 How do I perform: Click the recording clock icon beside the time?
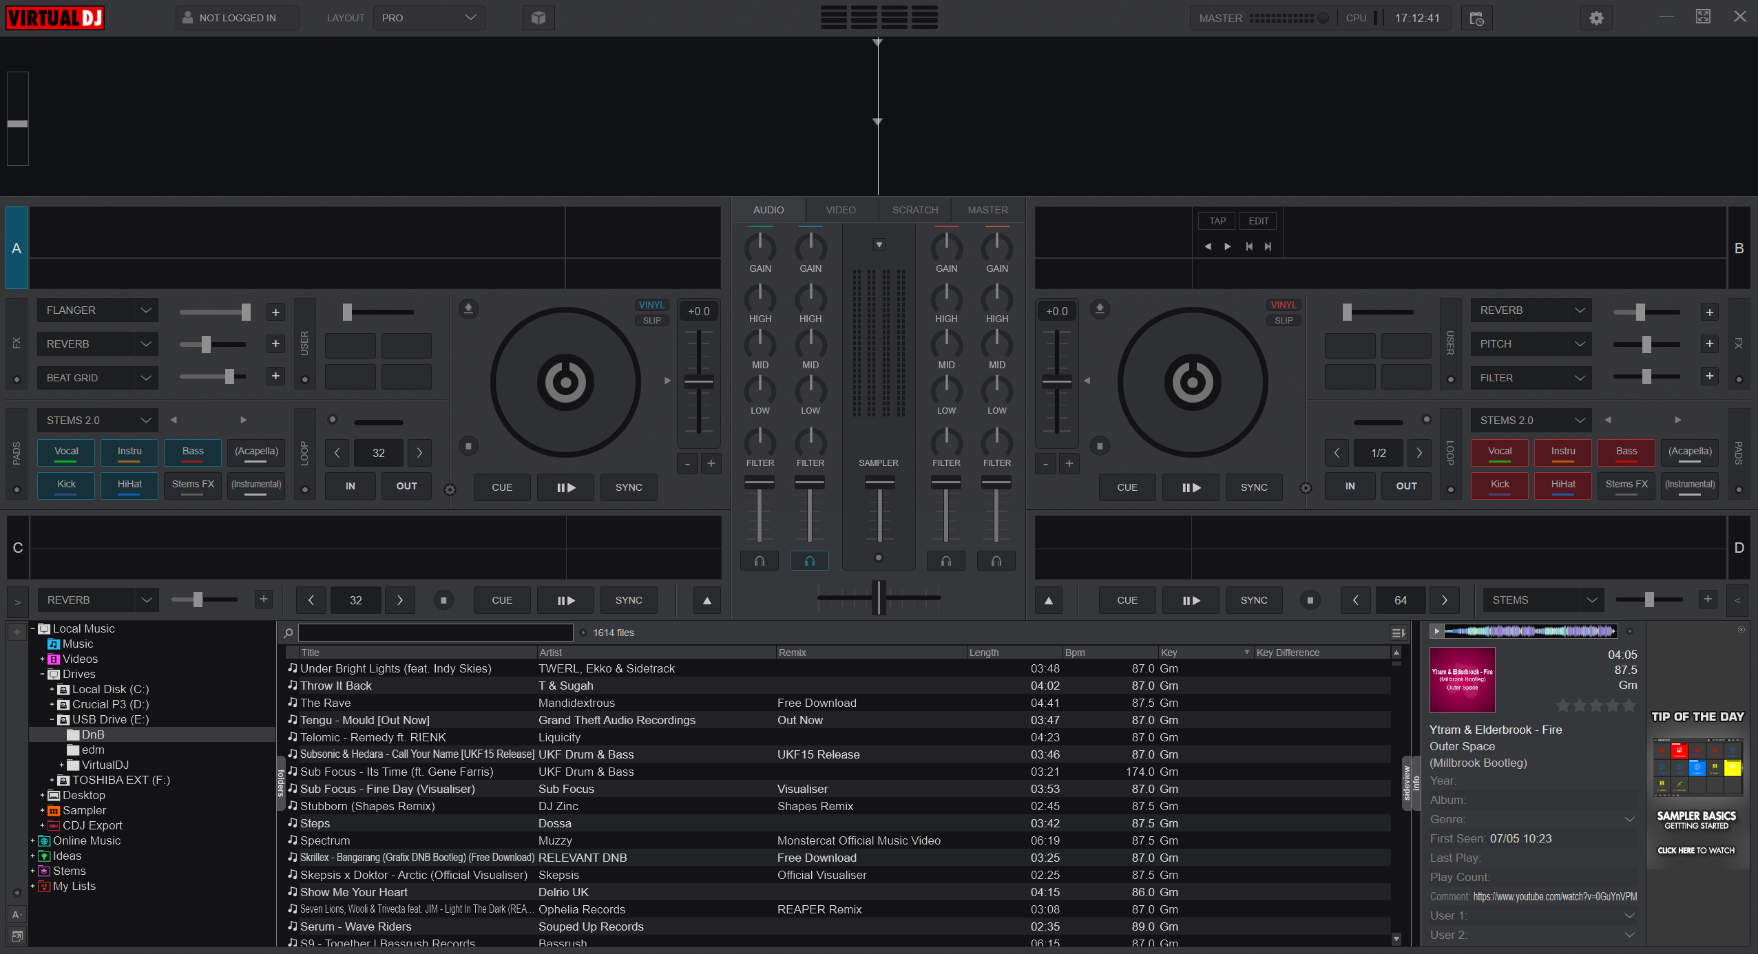tap(1476, 18)
